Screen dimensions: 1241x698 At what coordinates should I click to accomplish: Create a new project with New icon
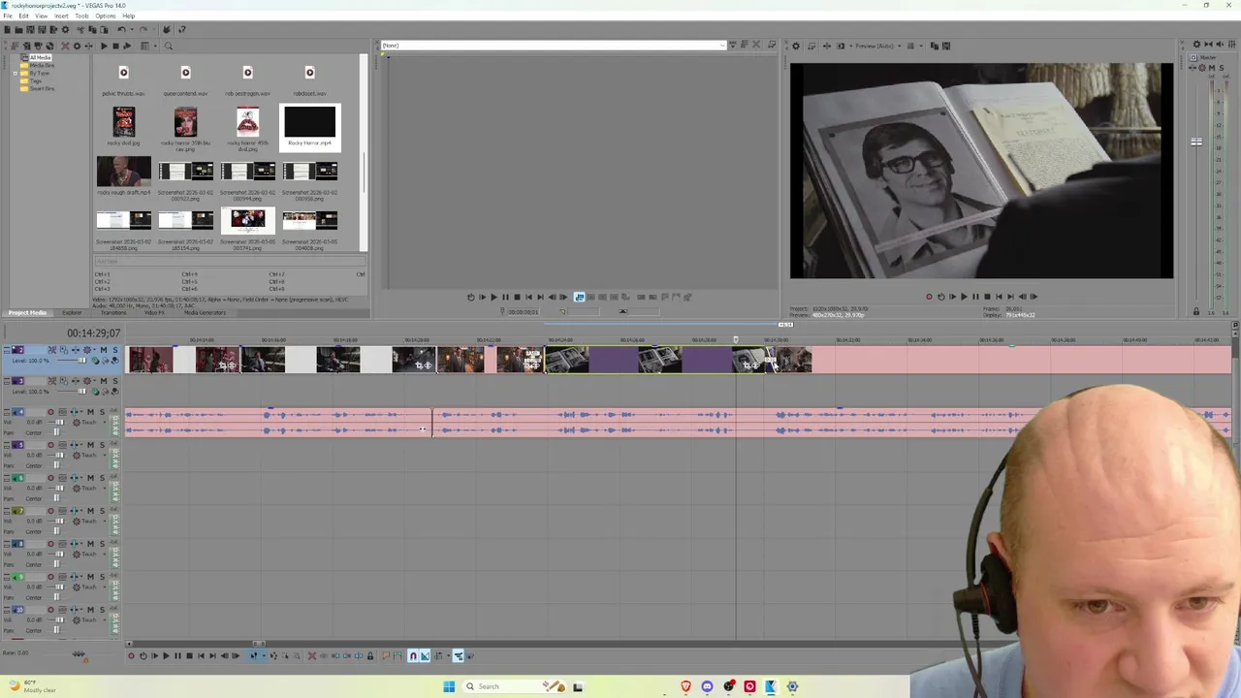[8, 29]
